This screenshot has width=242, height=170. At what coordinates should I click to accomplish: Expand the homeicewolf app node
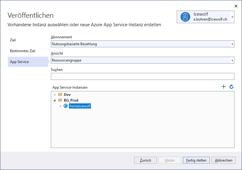(60, 106)
